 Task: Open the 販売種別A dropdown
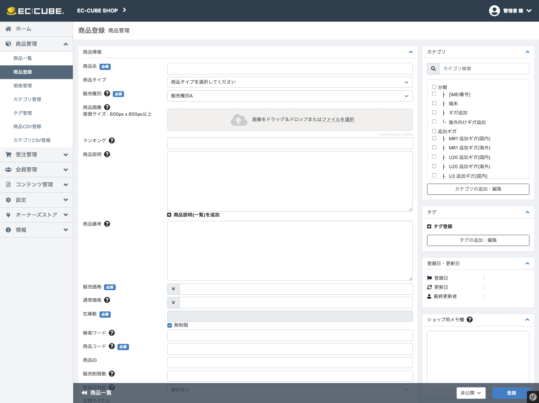point(290,96)
